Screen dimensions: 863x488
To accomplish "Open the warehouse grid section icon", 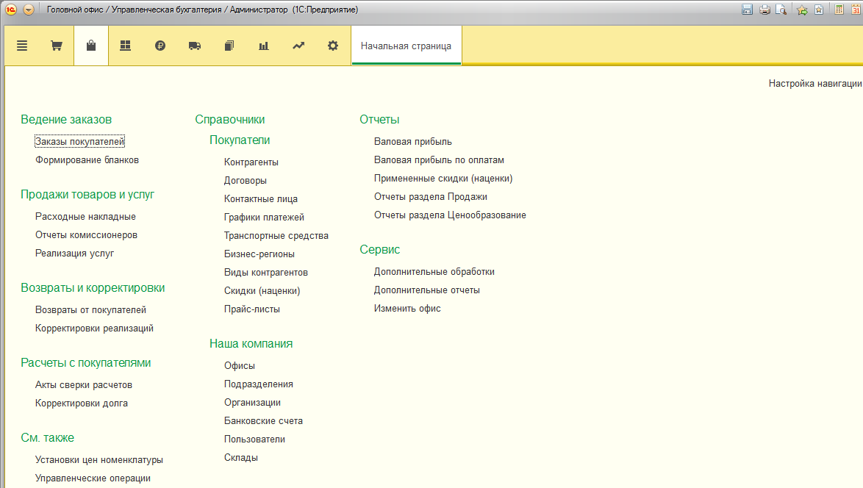I will [126, 46].
